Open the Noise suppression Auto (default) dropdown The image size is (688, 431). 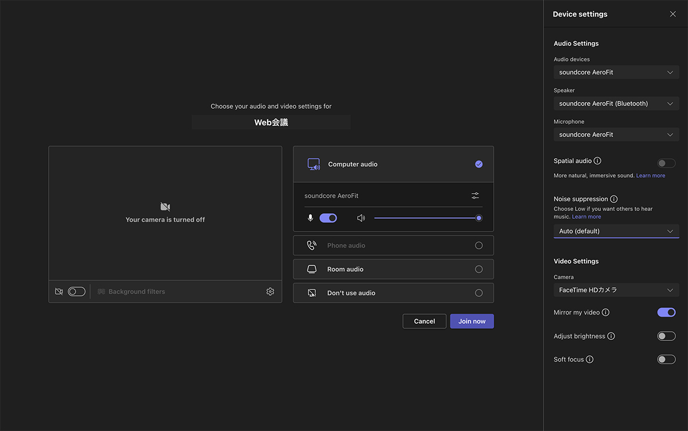click(x=616, y=231)
